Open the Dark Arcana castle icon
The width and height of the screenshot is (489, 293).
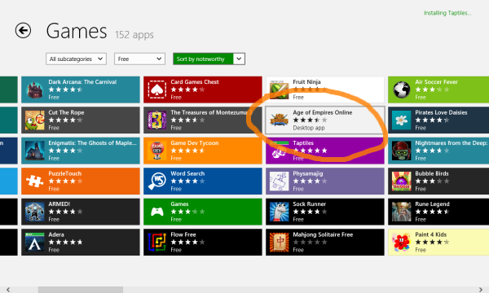point(34,90)
